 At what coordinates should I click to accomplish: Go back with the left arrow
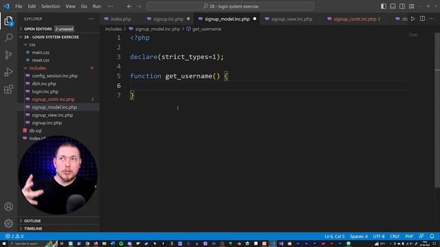click(129, 6)
